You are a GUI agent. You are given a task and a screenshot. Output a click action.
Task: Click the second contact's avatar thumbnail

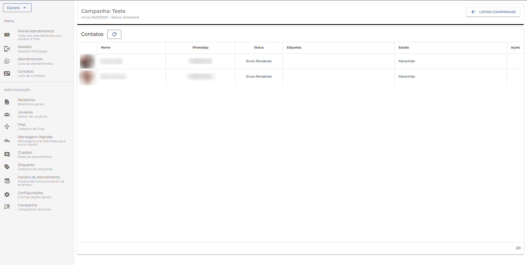[87, 77]
